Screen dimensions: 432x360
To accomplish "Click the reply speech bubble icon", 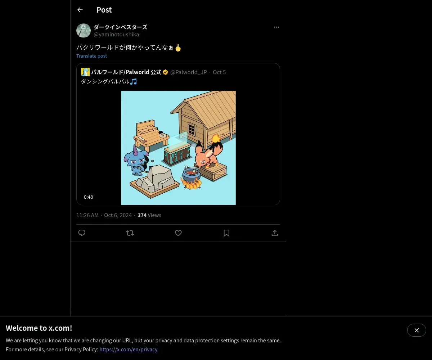I will pos(82,233).
